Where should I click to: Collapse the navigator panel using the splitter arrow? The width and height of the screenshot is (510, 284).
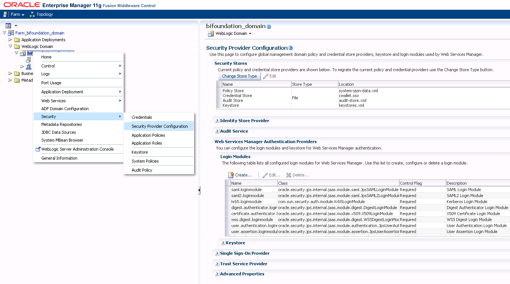click(x=199, y=190)
